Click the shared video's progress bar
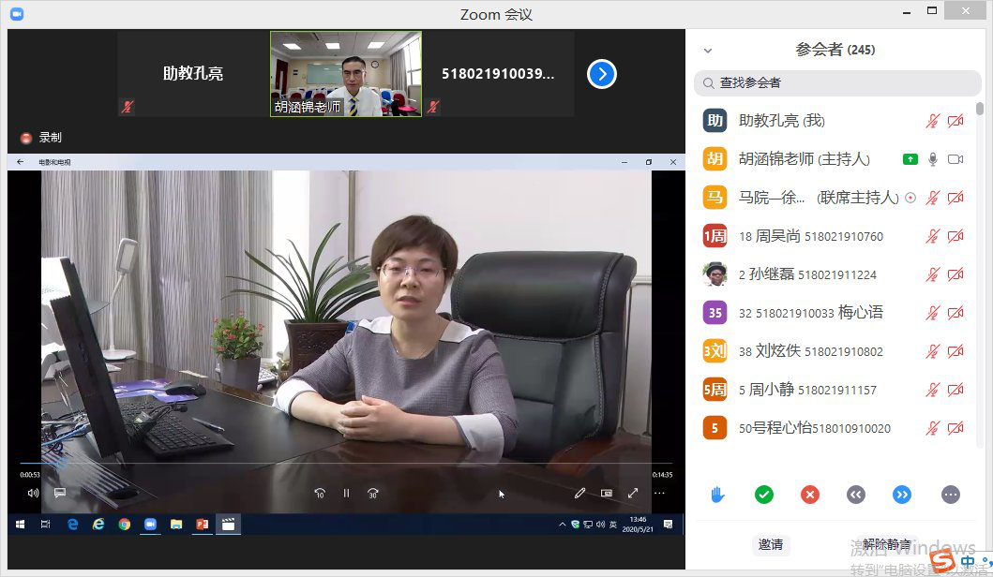This screenshot has width=993, height=577. click(x=338, y=464)
